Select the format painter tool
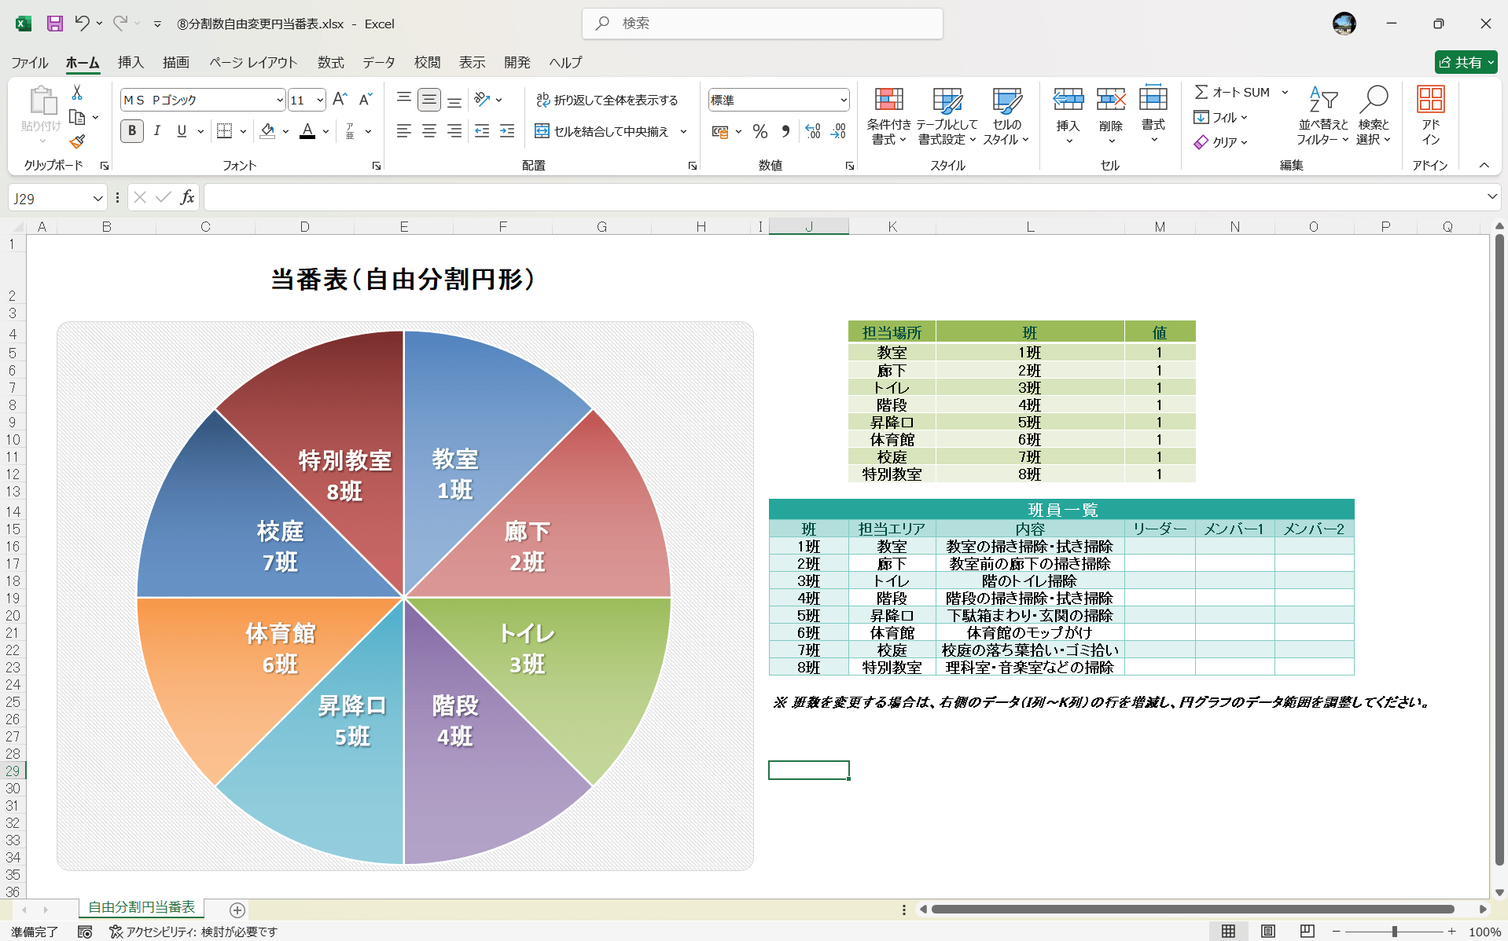Image resolution: width=1508 pixels, height=941 pixels. tap(76, 141)
